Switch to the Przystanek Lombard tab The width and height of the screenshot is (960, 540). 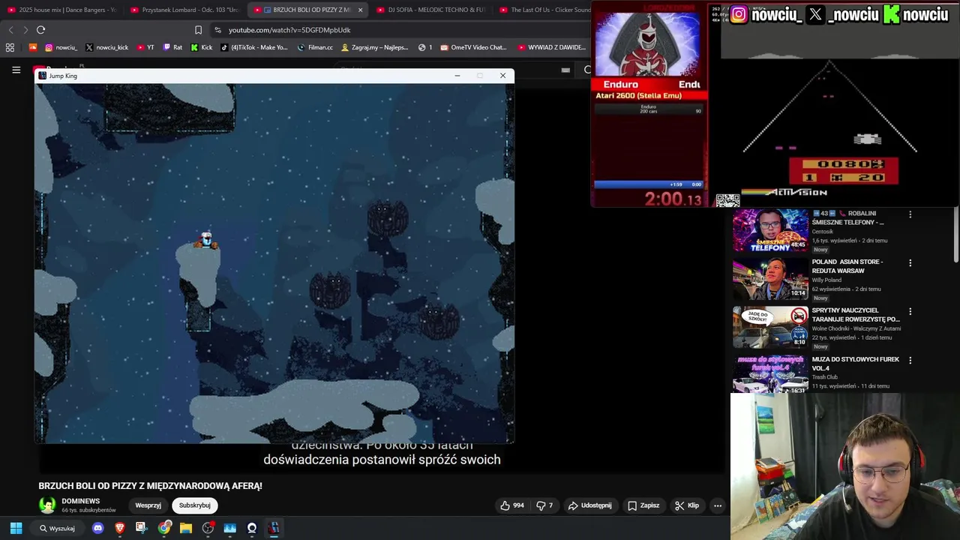coord(184,10)
